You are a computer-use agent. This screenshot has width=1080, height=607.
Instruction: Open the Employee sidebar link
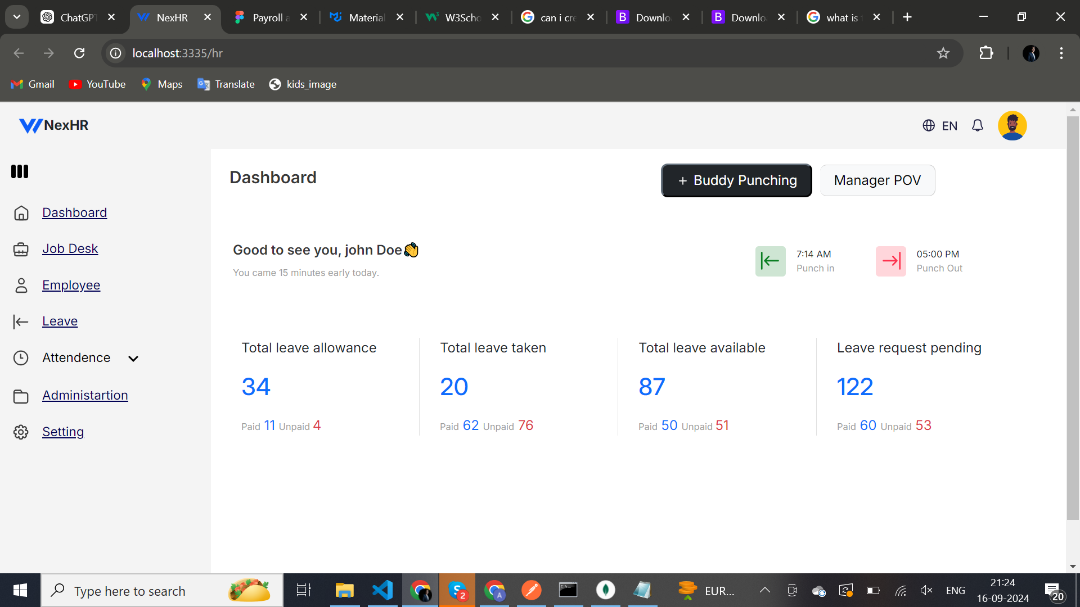tap(71, 286)
